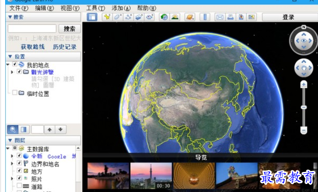Record a tour with the camera icon

(150, 17)
